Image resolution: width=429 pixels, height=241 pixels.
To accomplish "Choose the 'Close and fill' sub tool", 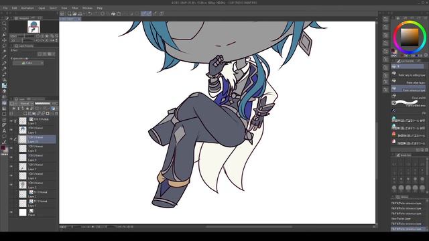I will tap(408, 96).
